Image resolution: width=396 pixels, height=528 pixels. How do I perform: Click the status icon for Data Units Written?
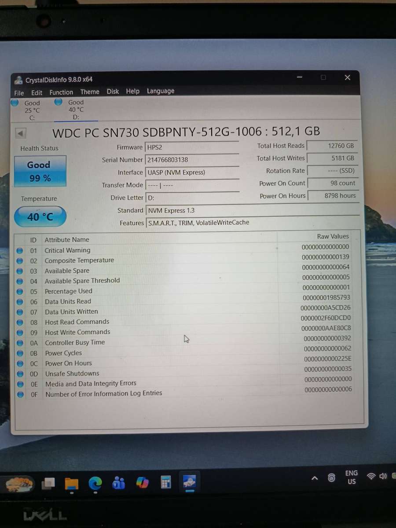(x=20, y=312)
